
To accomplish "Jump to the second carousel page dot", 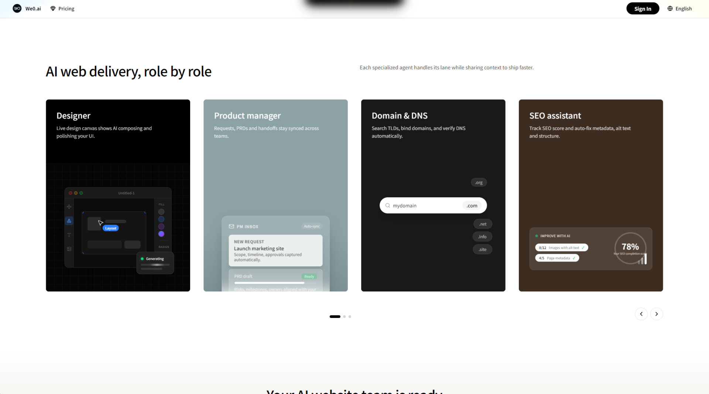I will [x=345, y=317].
